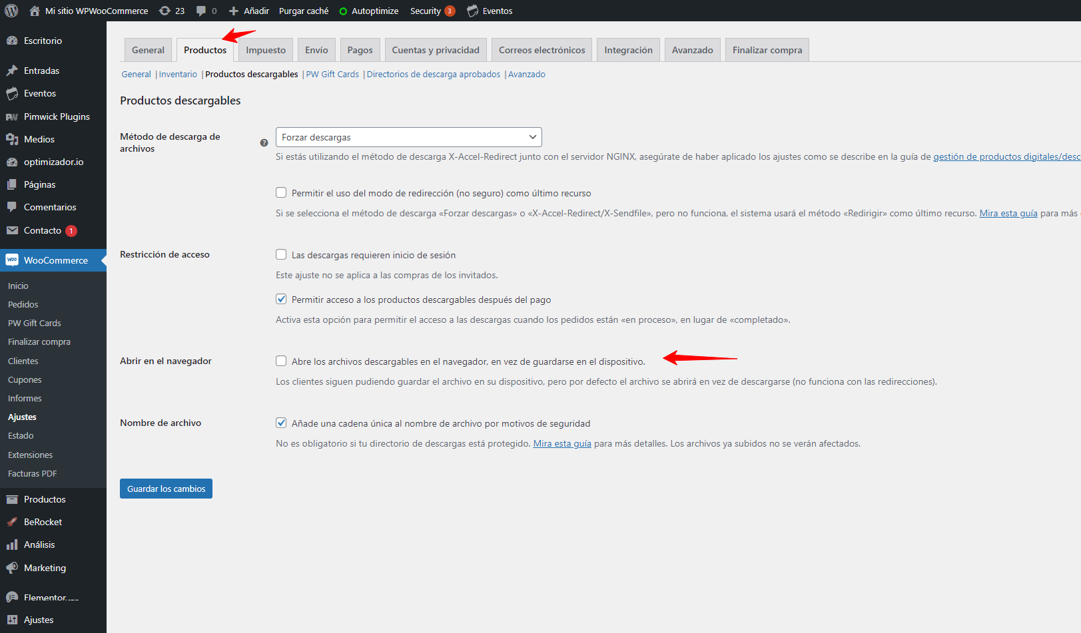1081x633 pixels.
Task: Switch to Finalizar compra tab
Action: [767, 50]
